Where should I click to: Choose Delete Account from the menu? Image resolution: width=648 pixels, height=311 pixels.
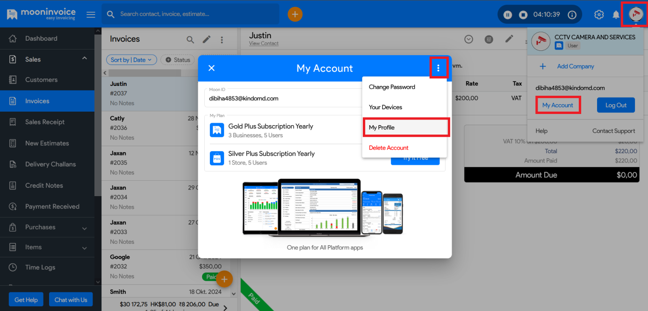point(404,148)
